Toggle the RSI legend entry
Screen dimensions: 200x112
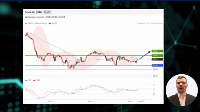coord(28,80)
